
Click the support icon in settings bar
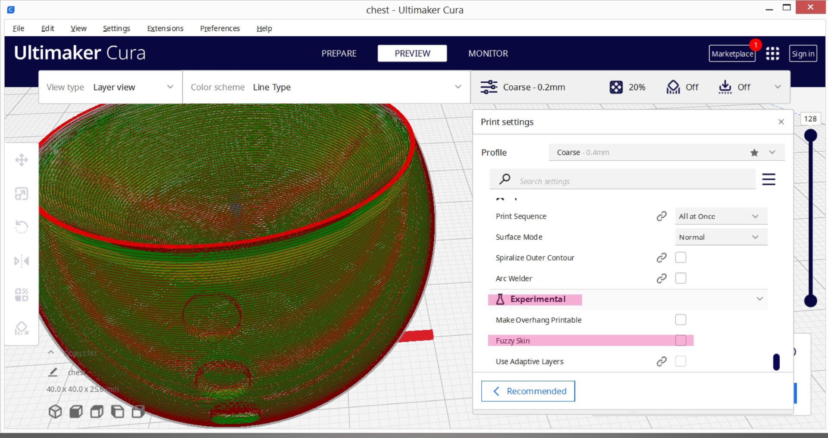point(673,87)
